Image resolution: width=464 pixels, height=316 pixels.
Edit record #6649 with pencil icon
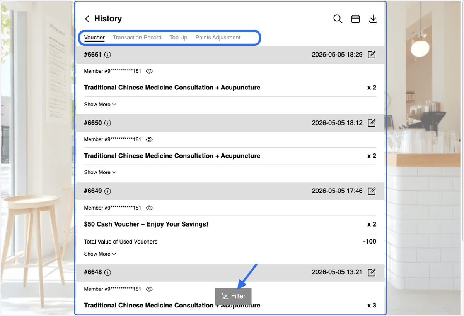372,191
